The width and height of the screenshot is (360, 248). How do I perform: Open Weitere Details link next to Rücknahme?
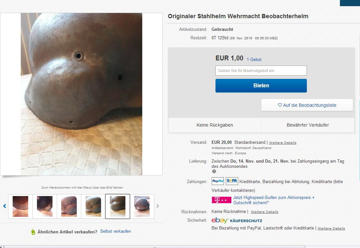click(264, 212)
